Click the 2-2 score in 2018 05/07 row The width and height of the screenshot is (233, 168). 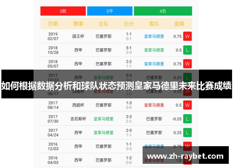pos(129,62)
